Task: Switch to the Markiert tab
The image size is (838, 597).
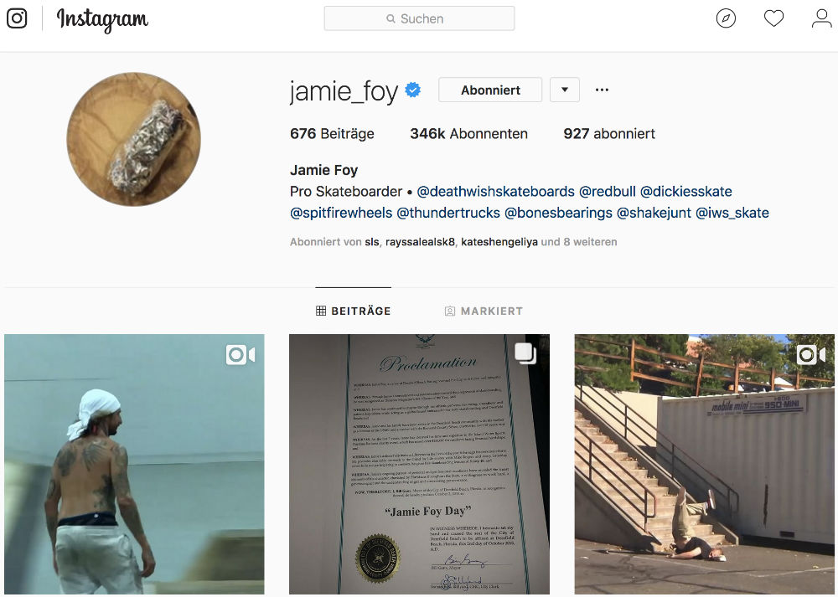Action: 484,311
